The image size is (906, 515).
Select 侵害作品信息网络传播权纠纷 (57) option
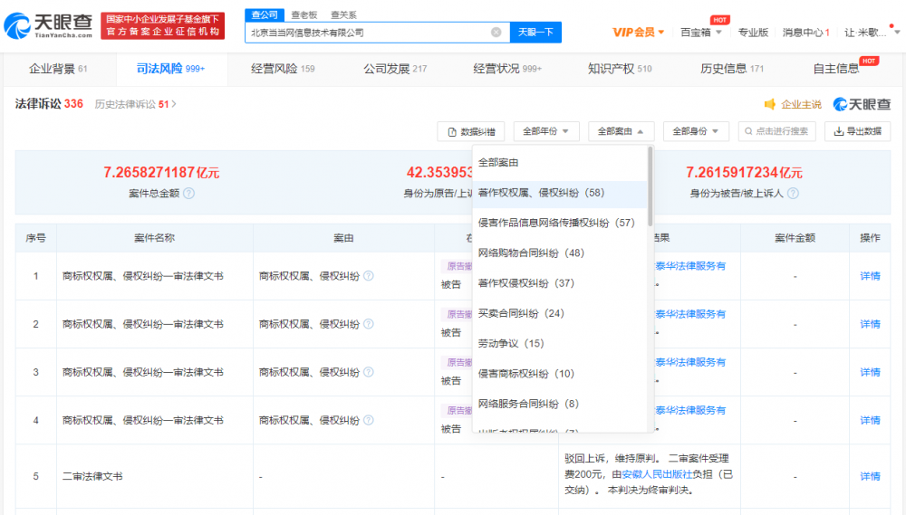click(560, 223)
